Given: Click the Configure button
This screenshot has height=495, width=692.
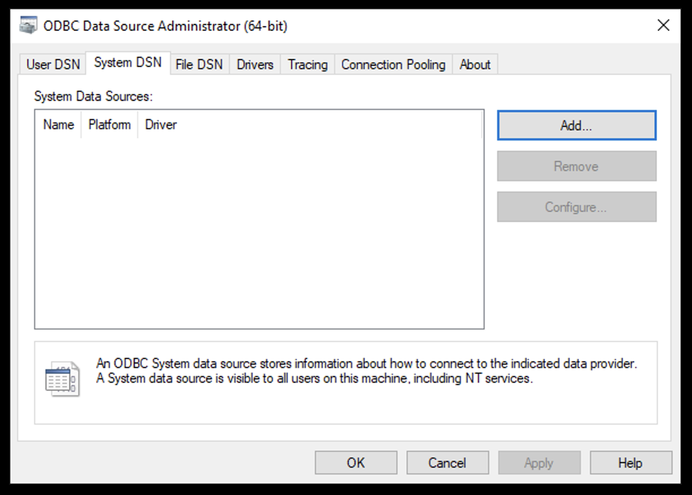Looking at the screenshot, I should point(576,206).
